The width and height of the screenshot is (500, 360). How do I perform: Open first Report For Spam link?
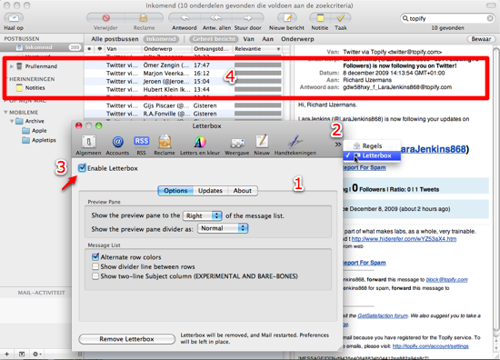pos(365,167)
